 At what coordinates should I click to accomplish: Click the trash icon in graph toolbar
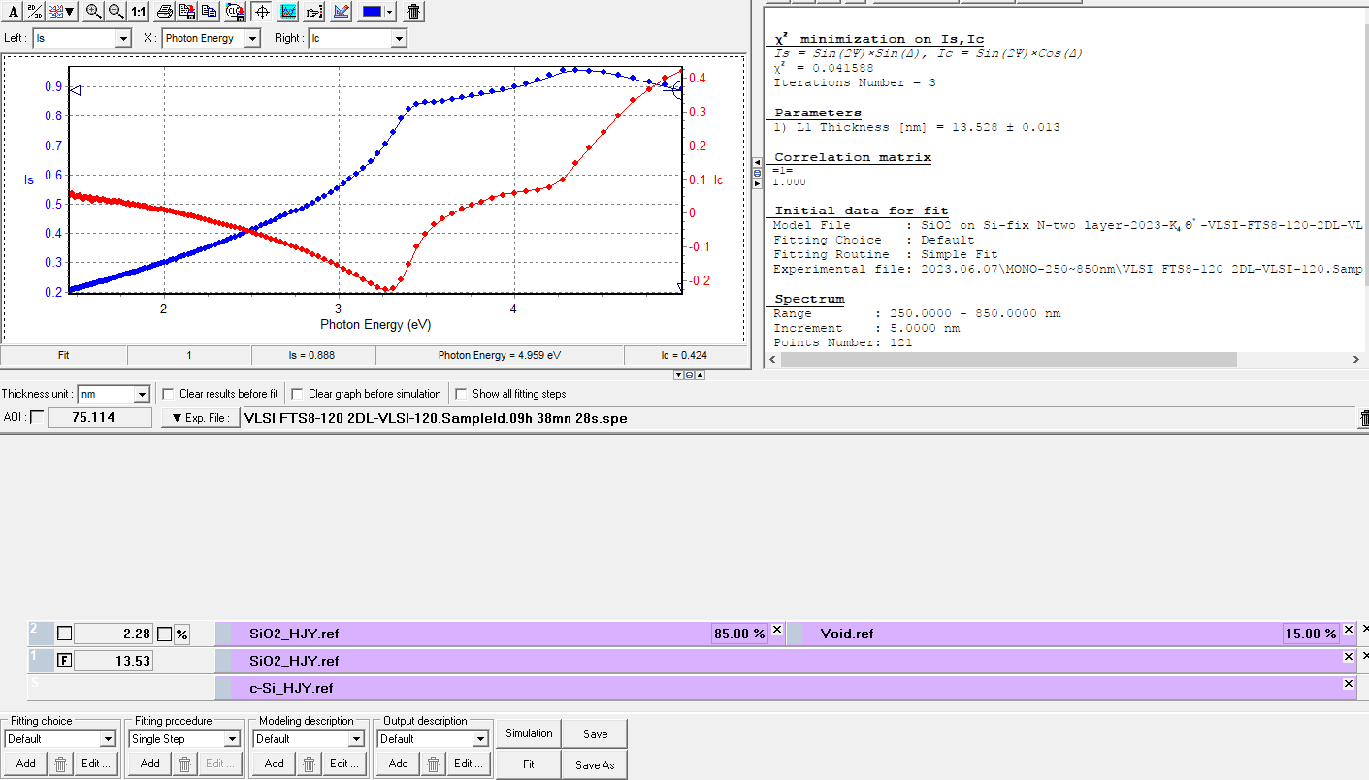coord(414,12)
